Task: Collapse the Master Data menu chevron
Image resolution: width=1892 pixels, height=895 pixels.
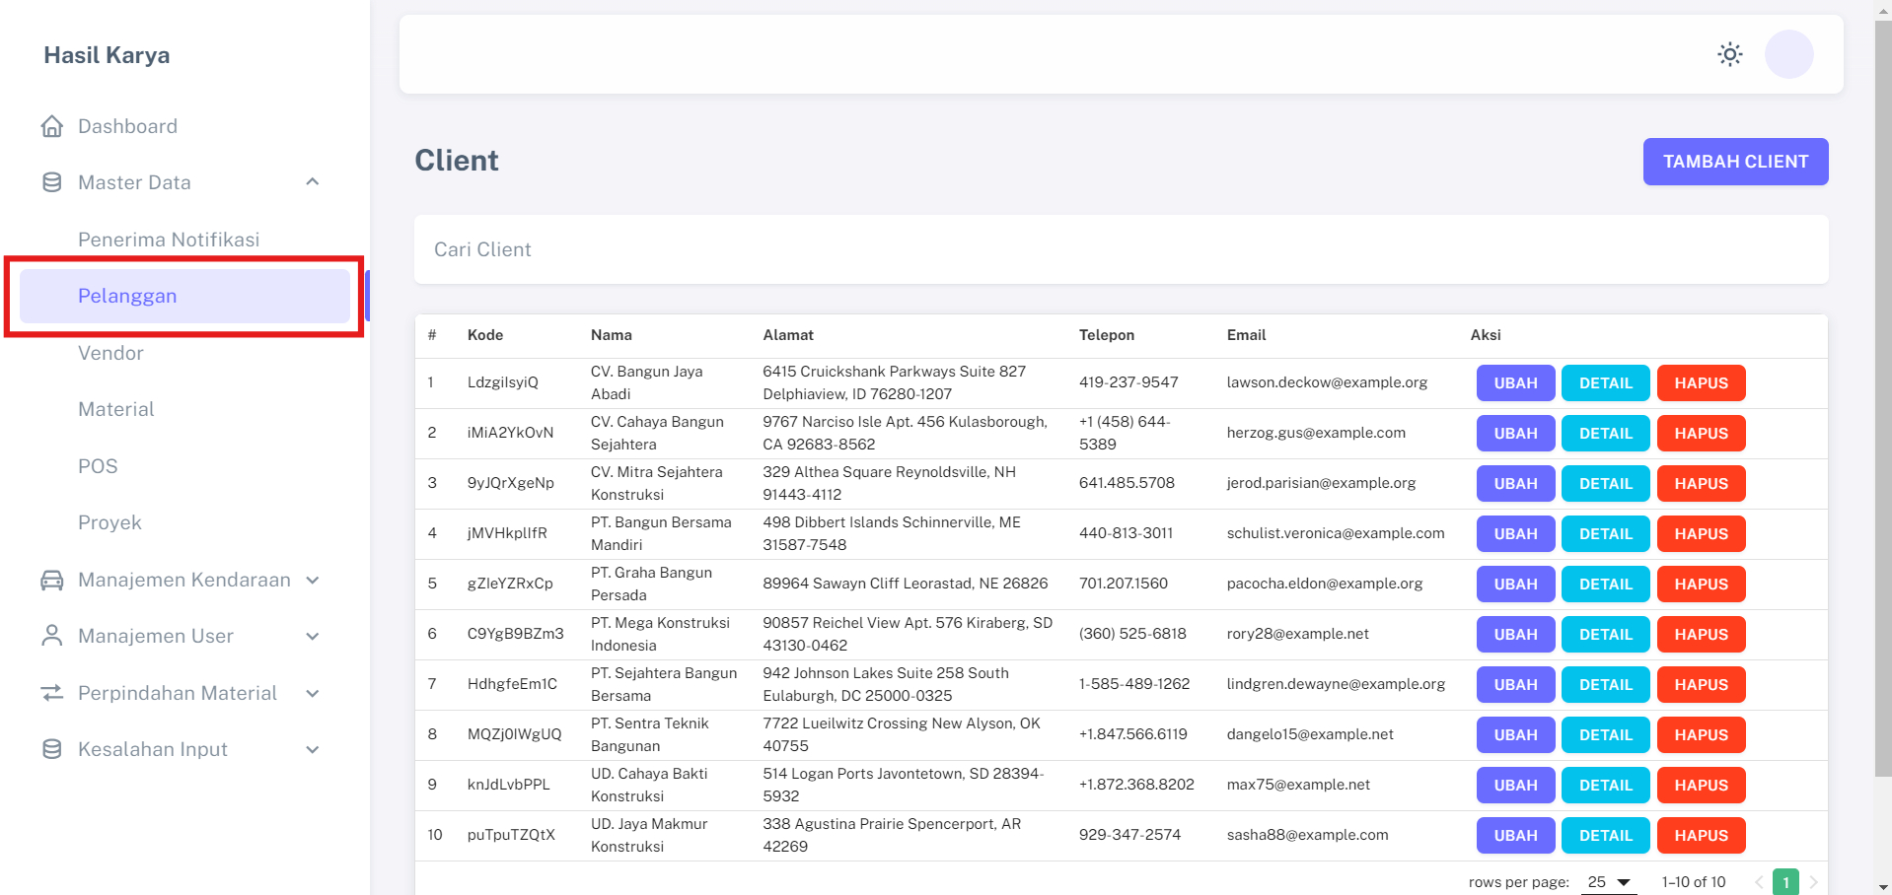Action: [313, 182]
